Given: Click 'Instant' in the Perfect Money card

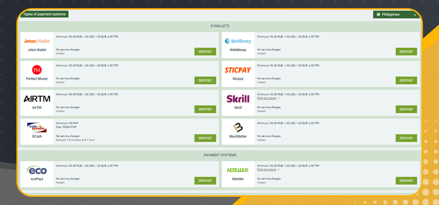Looking at the screenshot, I should (x=60, y=82).
